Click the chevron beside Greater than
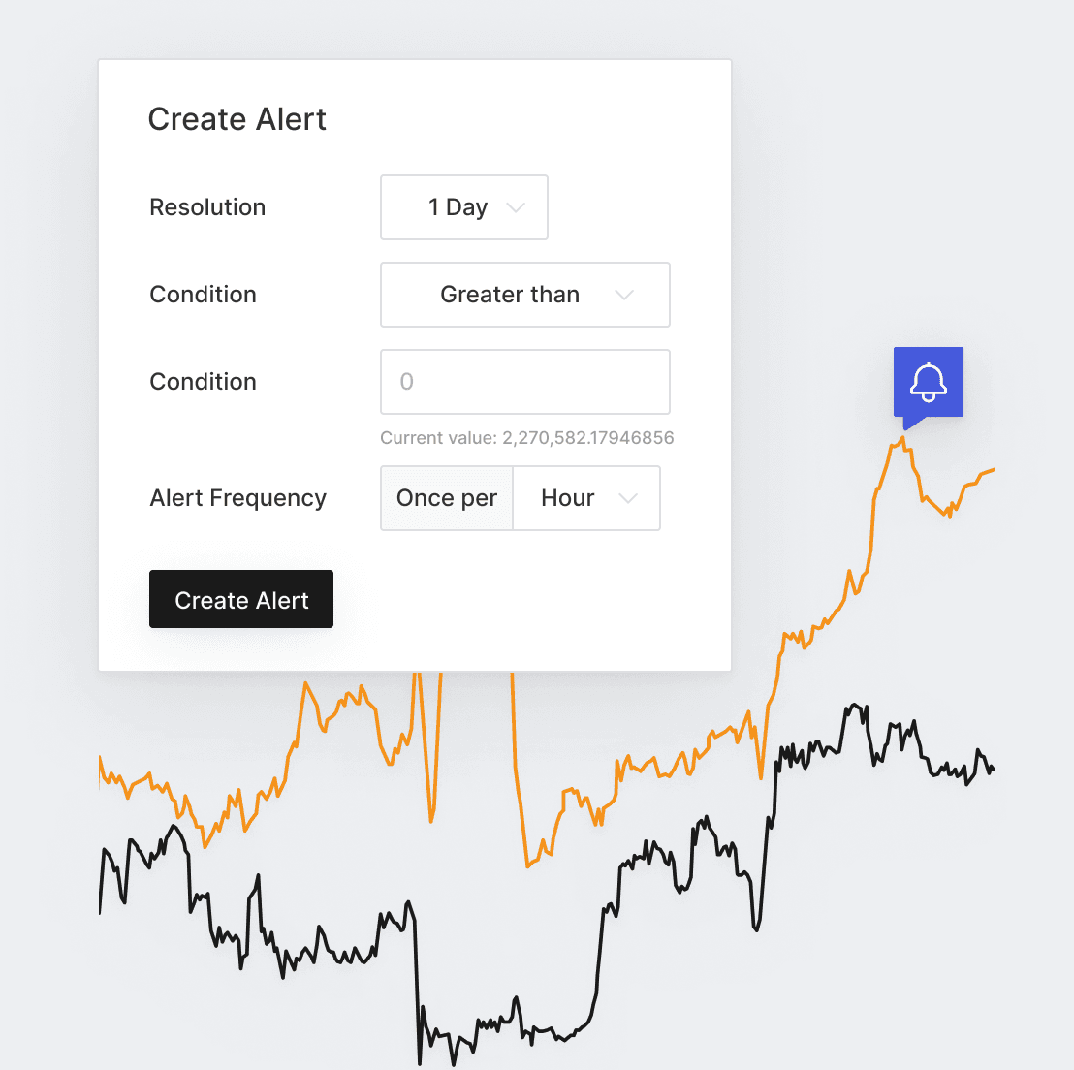The width and height of the screenshot is (1074, 1070). 624,295
